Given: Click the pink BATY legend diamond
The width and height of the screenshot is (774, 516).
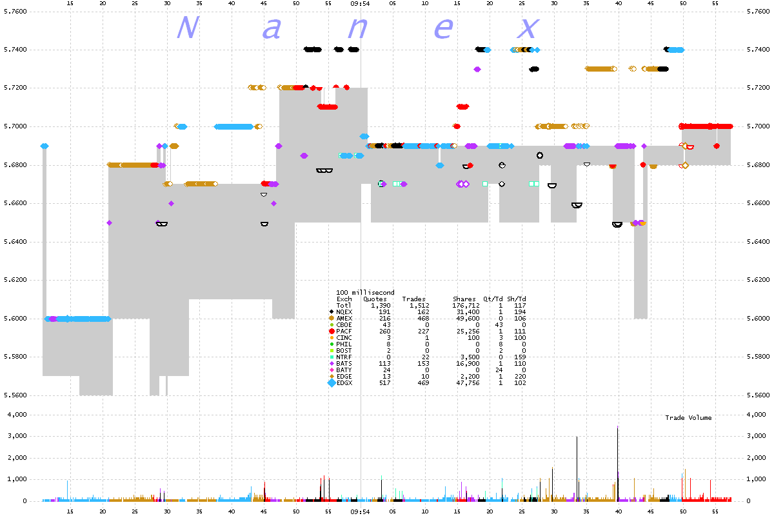Looking at the screenshot, I should click(332, 370).
